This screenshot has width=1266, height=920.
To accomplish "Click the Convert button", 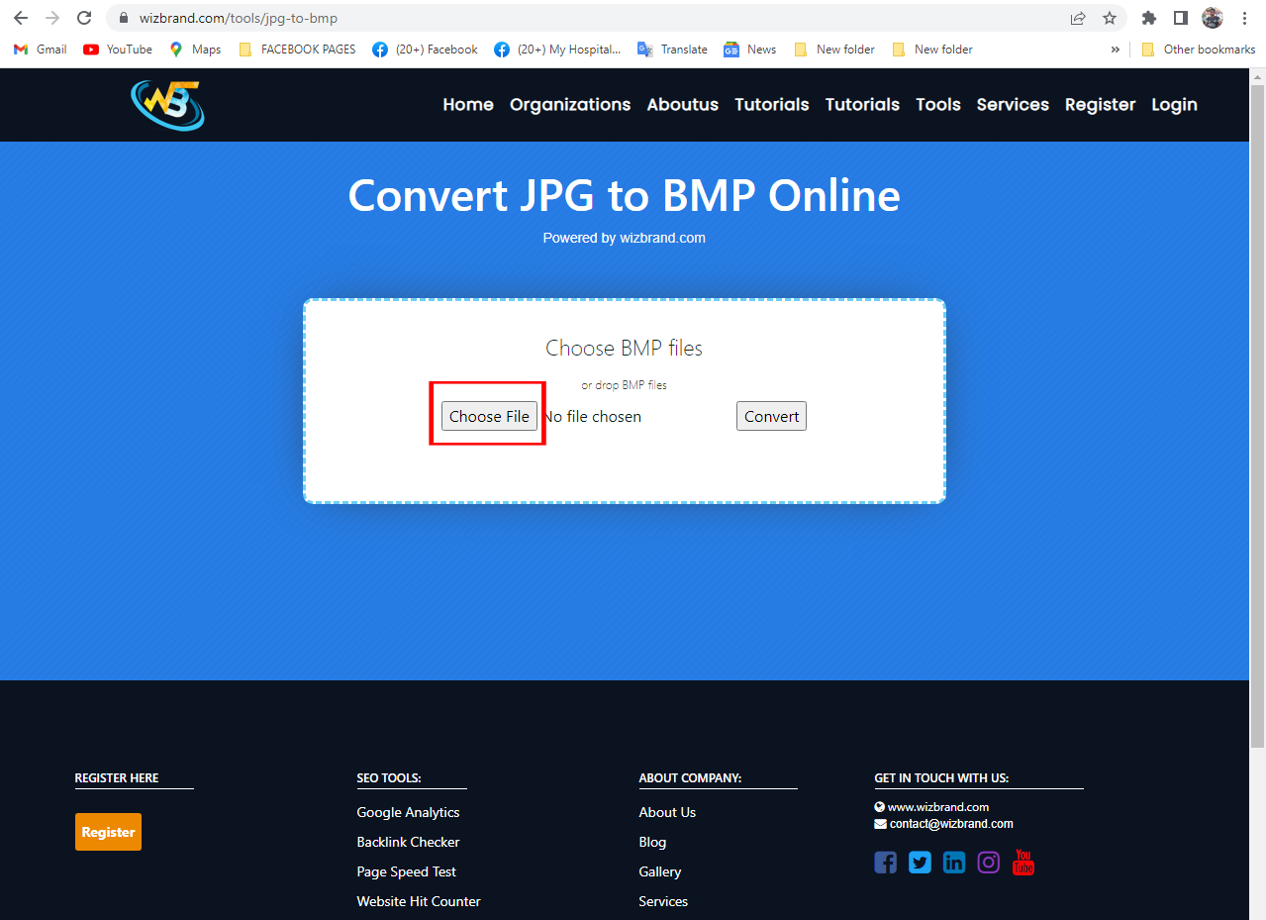I will pos(770,416).
